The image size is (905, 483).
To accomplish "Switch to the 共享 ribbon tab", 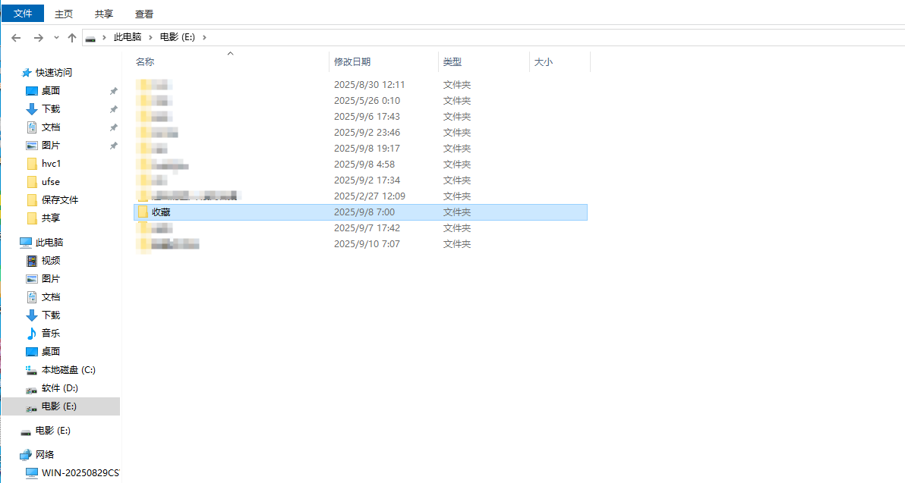I will (x=104, y=14).
